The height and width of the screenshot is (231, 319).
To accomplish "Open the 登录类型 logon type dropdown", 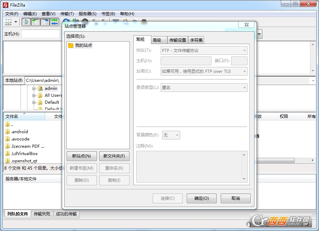I will 204,88.
